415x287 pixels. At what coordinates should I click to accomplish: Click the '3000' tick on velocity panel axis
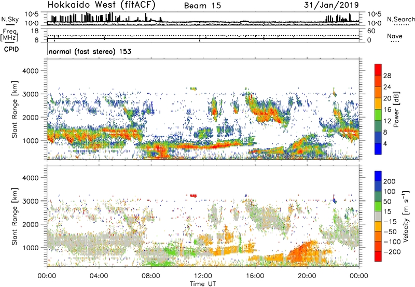click(x=31, y=201)
